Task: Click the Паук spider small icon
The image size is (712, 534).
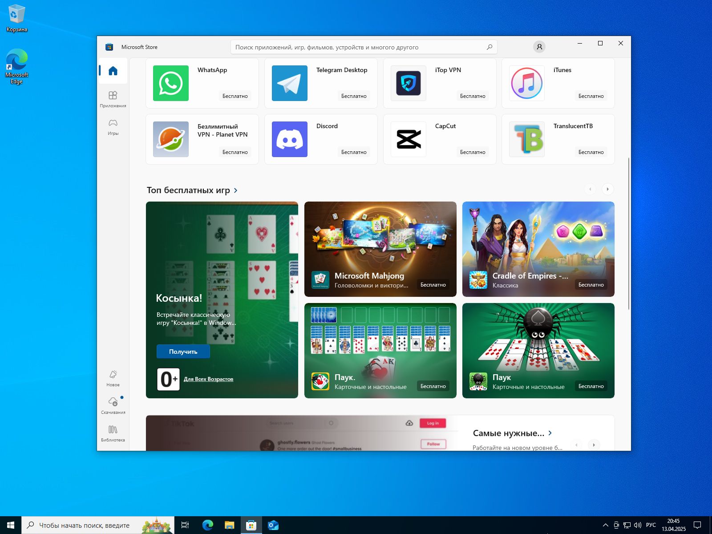Action: (478, 381)
